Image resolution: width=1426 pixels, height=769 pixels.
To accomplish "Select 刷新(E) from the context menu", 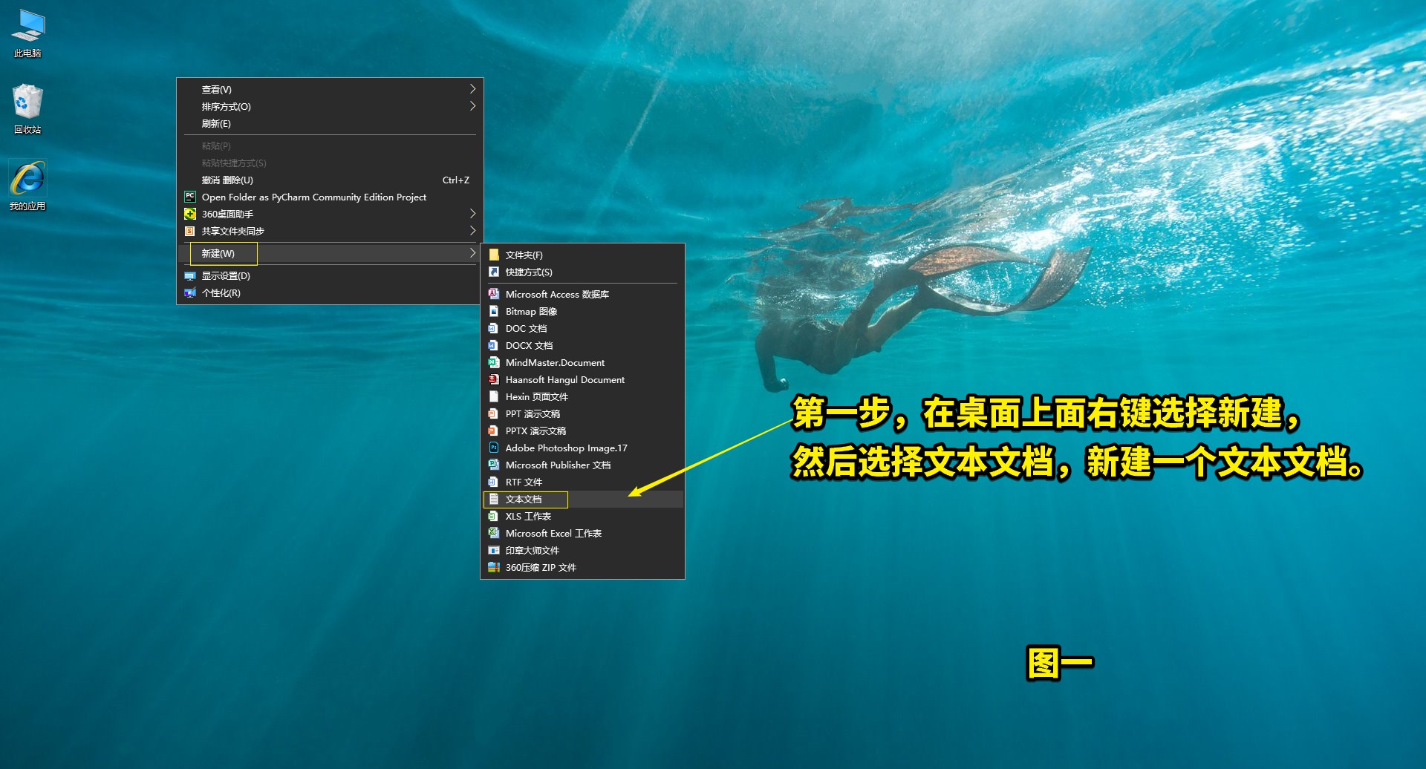I will (215, 123).
